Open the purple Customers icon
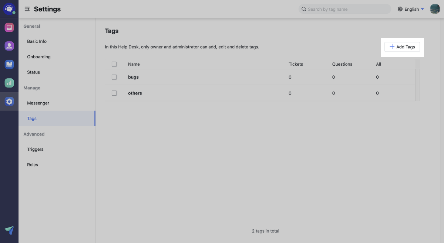Screen dimensions: 444x243 point(9,45)
